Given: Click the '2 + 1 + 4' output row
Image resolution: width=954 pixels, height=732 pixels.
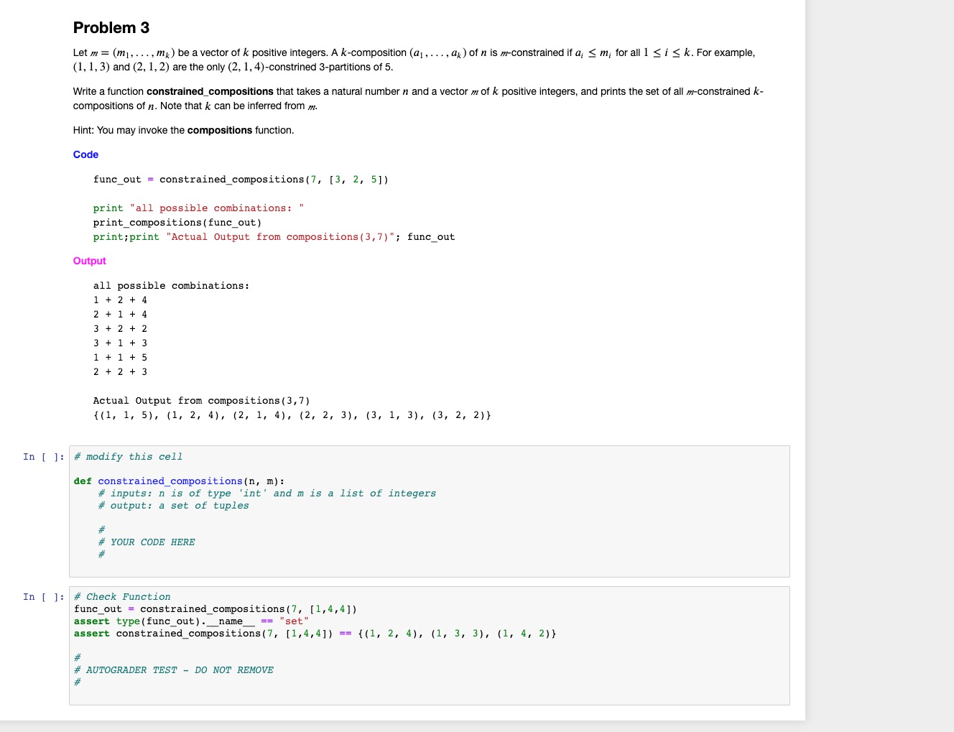Looking at the screenshot, I should pyautogui.click(x=120, y=315).
